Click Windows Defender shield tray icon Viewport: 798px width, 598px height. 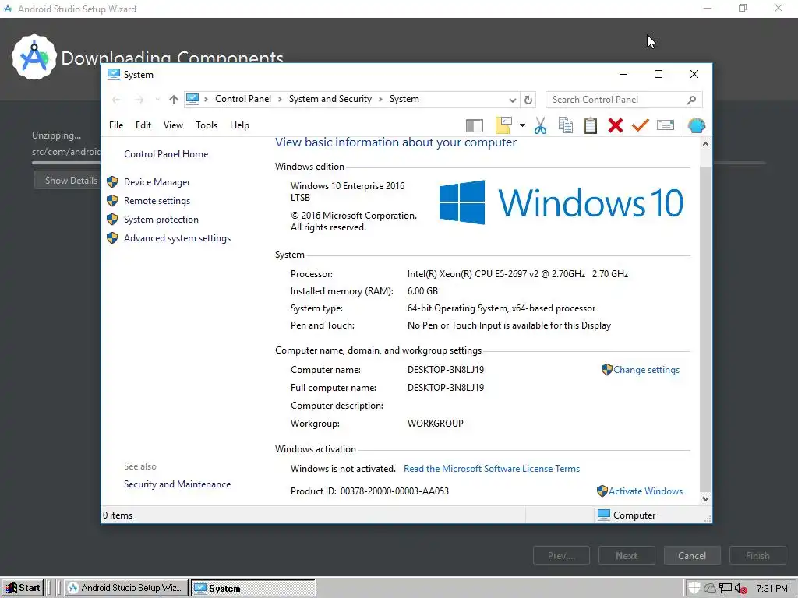tap(694, 588)
